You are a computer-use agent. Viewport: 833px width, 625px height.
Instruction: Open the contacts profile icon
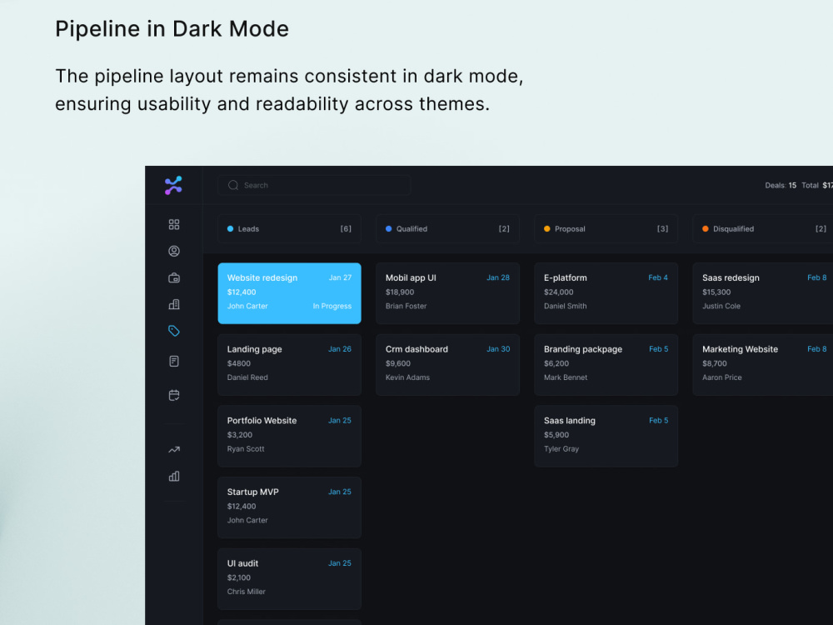pos(174,251)
